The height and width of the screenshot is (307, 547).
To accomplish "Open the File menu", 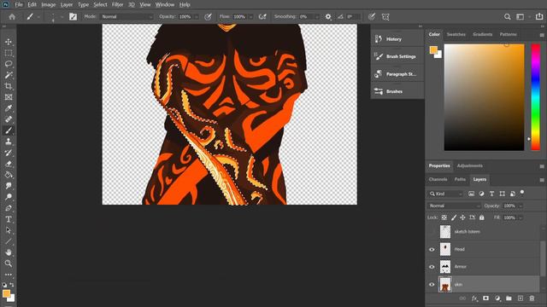I will click(19, 4).
